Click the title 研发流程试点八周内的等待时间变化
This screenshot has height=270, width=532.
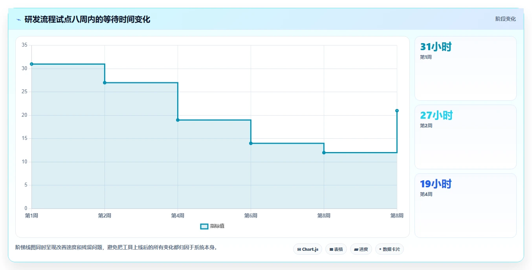pyautogui.click(x=87, y=20)
